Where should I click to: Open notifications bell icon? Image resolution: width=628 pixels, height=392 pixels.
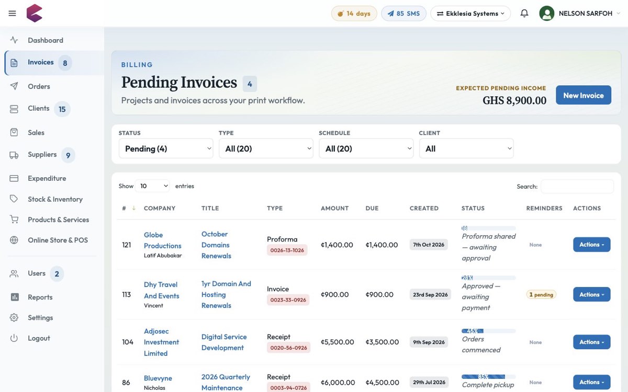click(x=524, y=13)
